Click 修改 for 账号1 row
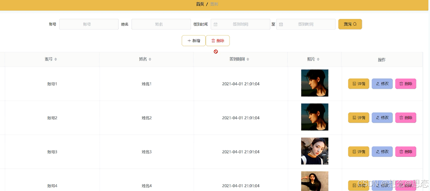Image resolution: width=430 pixels, height=191 pixels. (382, 84)
